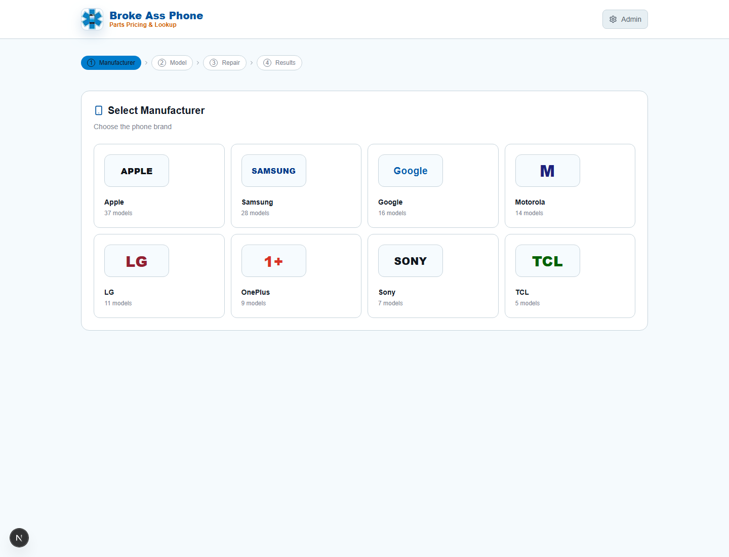Open the Next.js dev tools indicator

pos(19,538)
